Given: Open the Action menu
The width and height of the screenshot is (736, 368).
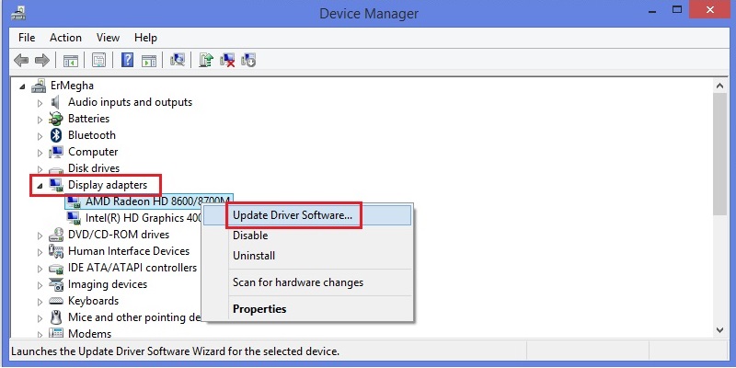Looking at the screenshot, I should (x=65, y=38).
